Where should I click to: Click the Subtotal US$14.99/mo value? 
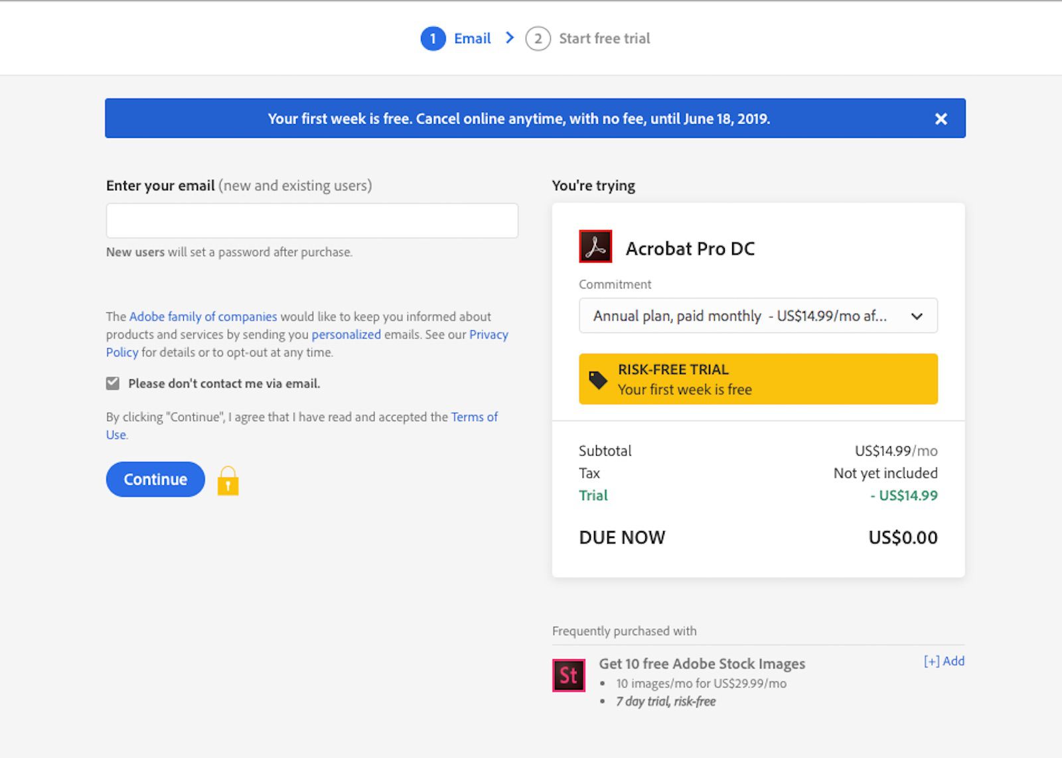coord(896,451)
